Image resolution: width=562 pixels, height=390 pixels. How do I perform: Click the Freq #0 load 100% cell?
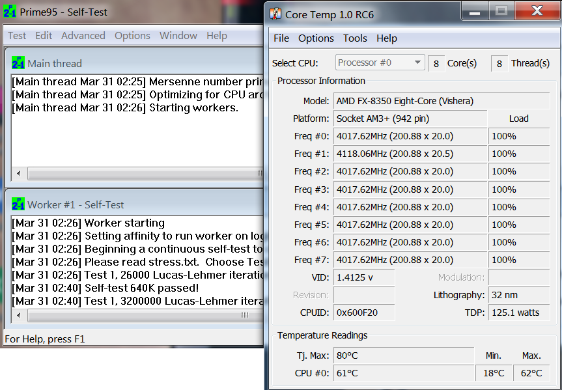(x=519, y=136)
